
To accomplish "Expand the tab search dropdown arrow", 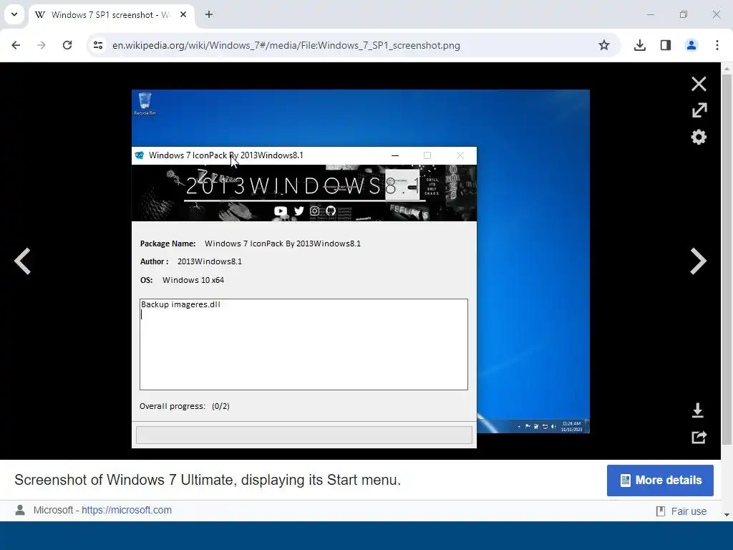I will point(14,14).
